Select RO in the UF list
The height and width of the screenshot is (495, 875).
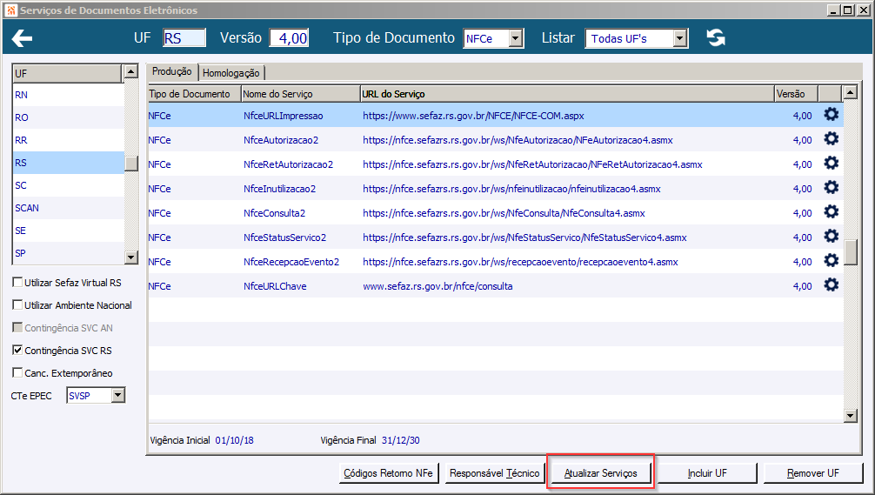(68, 117)
